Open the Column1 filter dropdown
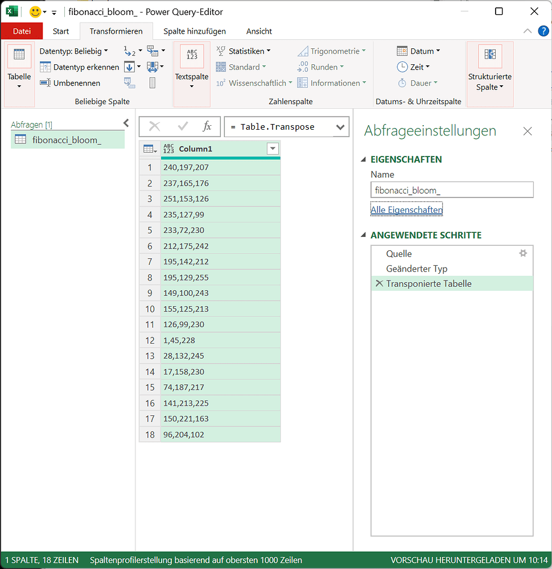Image resolution: width=552 pixels, height=569 pixels. point(272,149)
